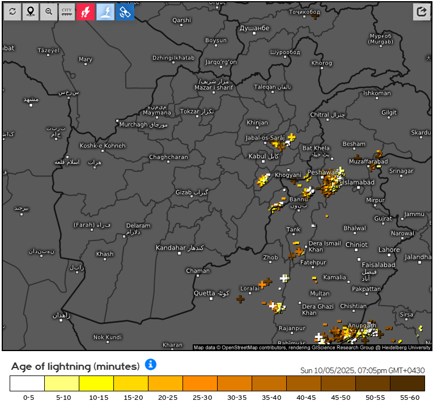Click the Kabul city label
This screenshot has width=433, height=401.
pos(257,156)
